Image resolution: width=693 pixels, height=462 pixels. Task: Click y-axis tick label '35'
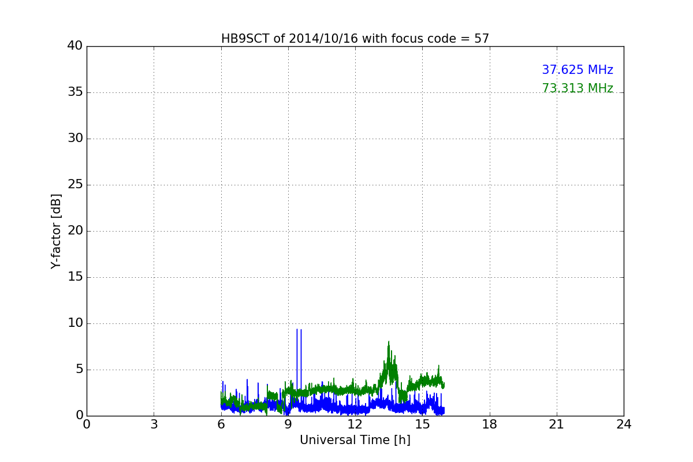tap(75, 92)
